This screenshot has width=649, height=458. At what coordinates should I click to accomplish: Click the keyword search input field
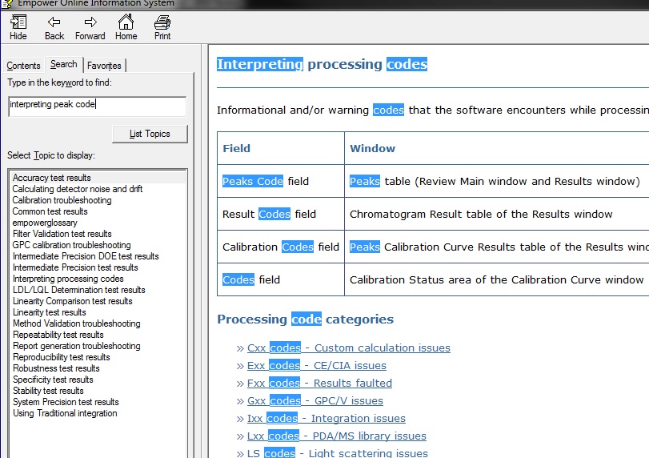point(97,105)
